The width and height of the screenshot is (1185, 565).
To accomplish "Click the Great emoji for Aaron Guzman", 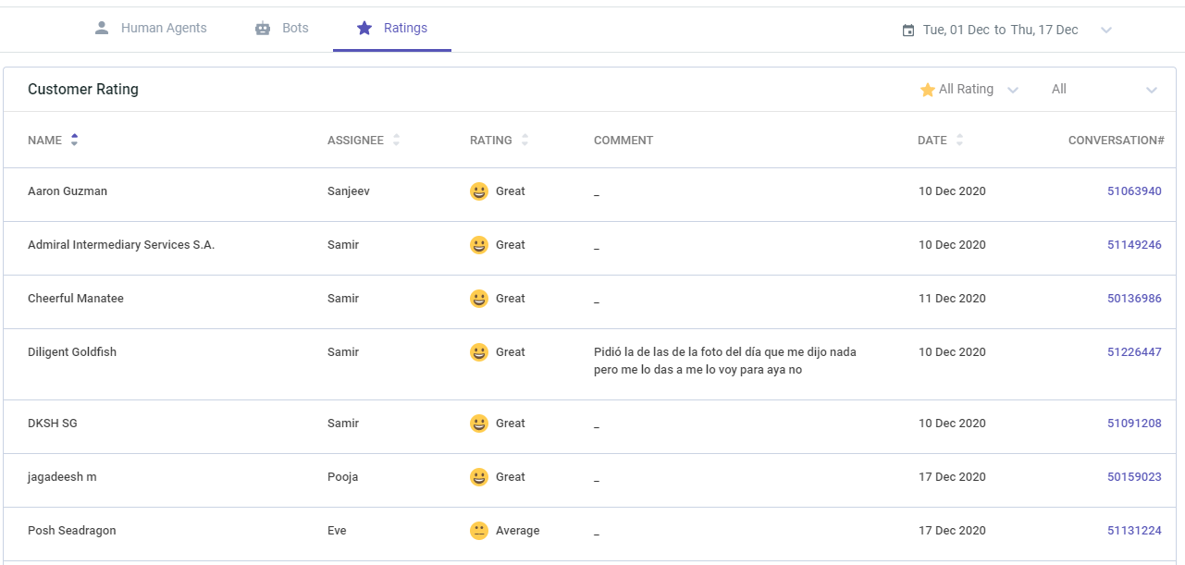I will pyautogui.click(x=479, y=191).
